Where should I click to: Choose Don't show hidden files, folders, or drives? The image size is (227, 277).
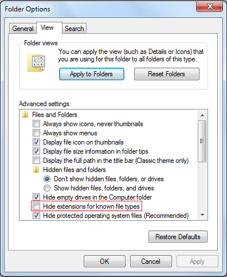[47, 179]
